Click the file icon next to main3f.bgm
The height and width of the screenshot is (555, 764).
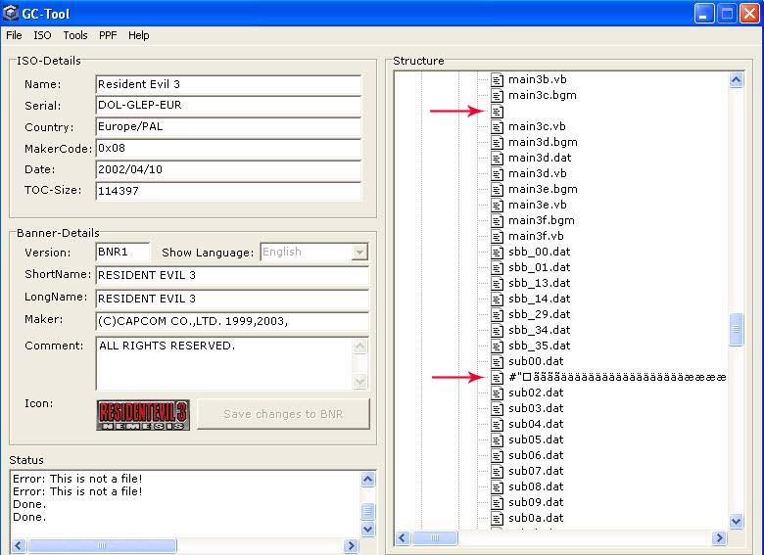click(x=497, y=221)
